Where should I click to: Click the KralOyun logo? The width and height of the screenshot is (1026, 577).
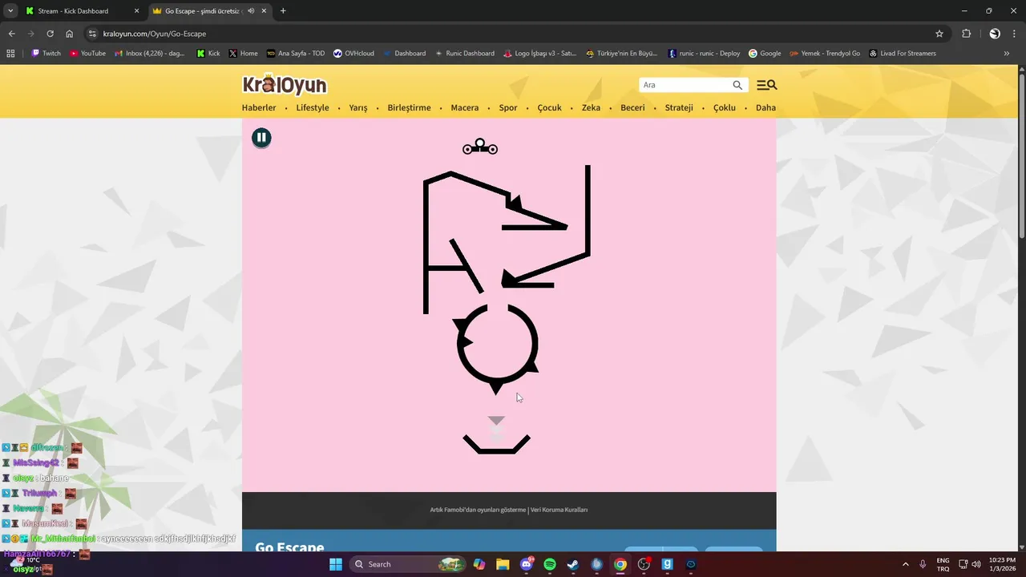click(285, 84)
